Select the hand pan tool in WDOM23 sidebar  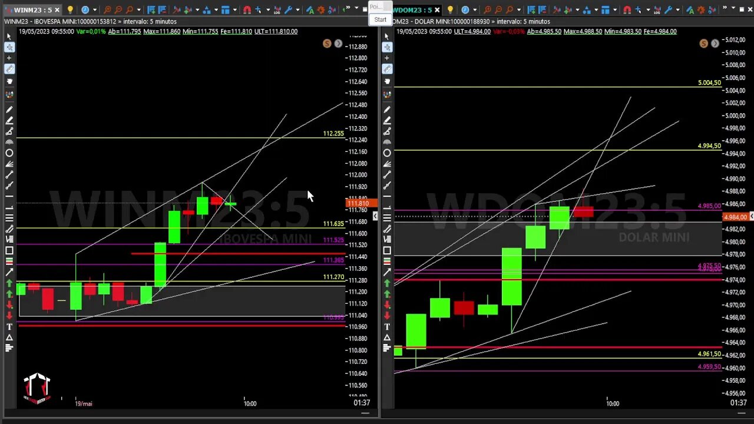(x=387, y=81)
